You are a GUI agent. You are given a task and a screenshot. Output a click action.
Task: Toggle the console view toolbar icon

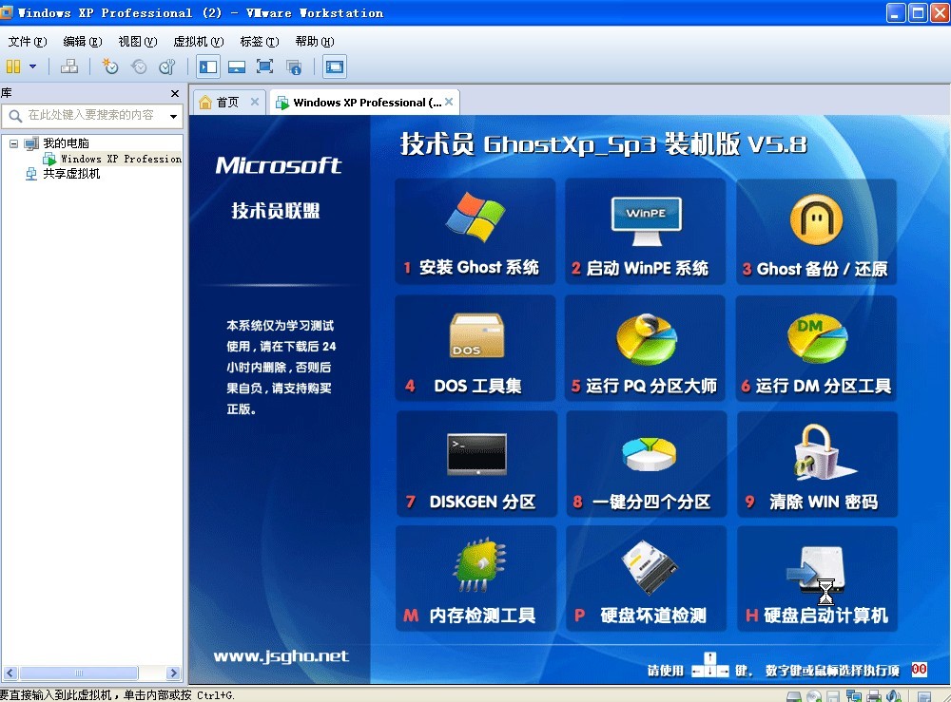pos(335,66)
